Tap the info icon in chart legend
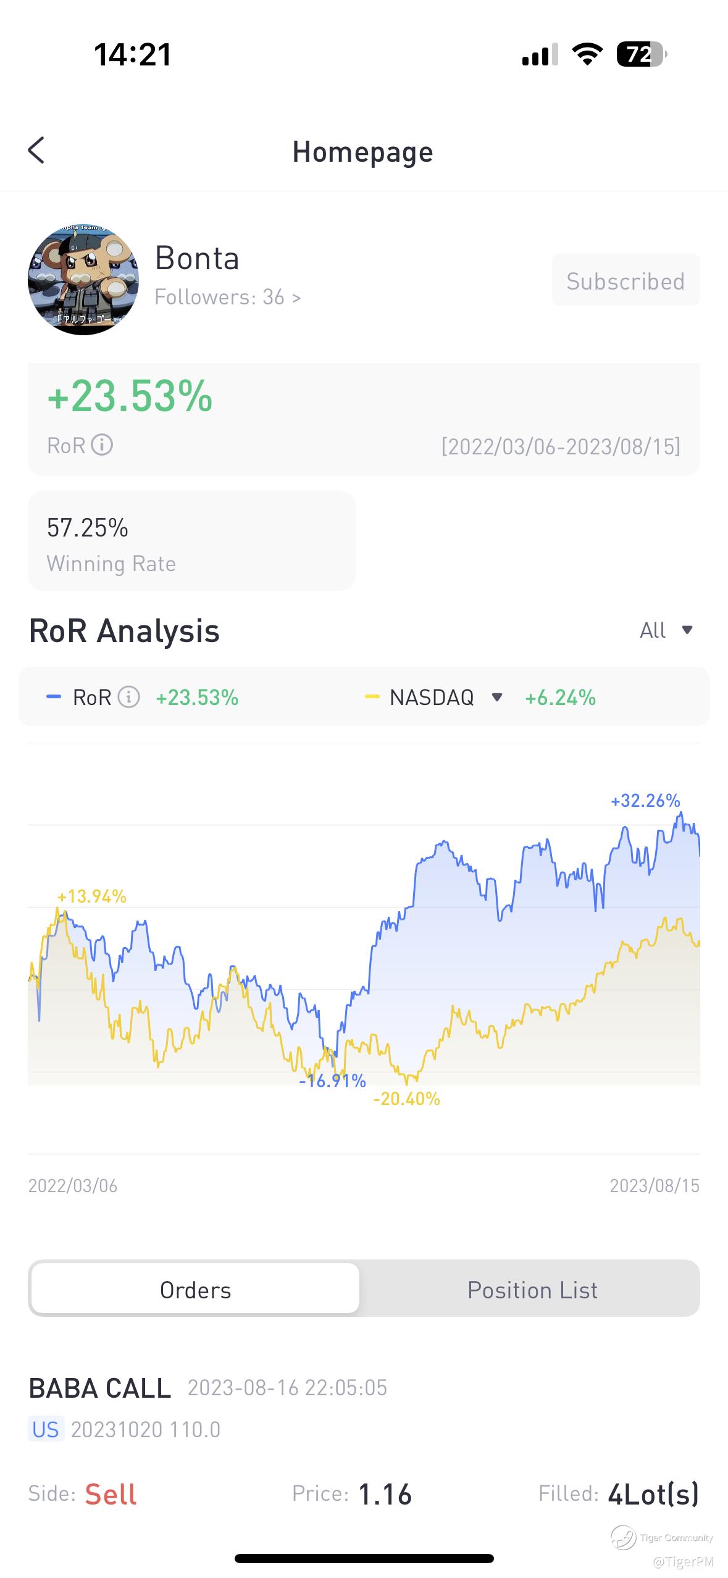This screenshot has height=1578, width=728. pos(128,698)
